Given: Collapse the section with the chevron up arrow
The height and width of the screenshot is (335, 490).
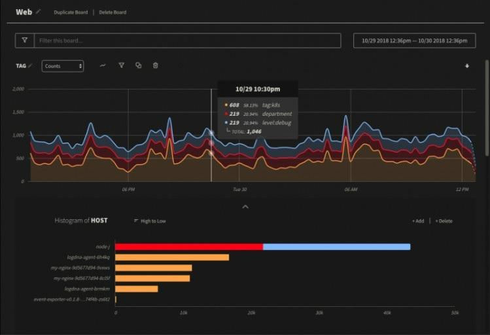Looking at the screenshot, I should (x=245, y=207).
